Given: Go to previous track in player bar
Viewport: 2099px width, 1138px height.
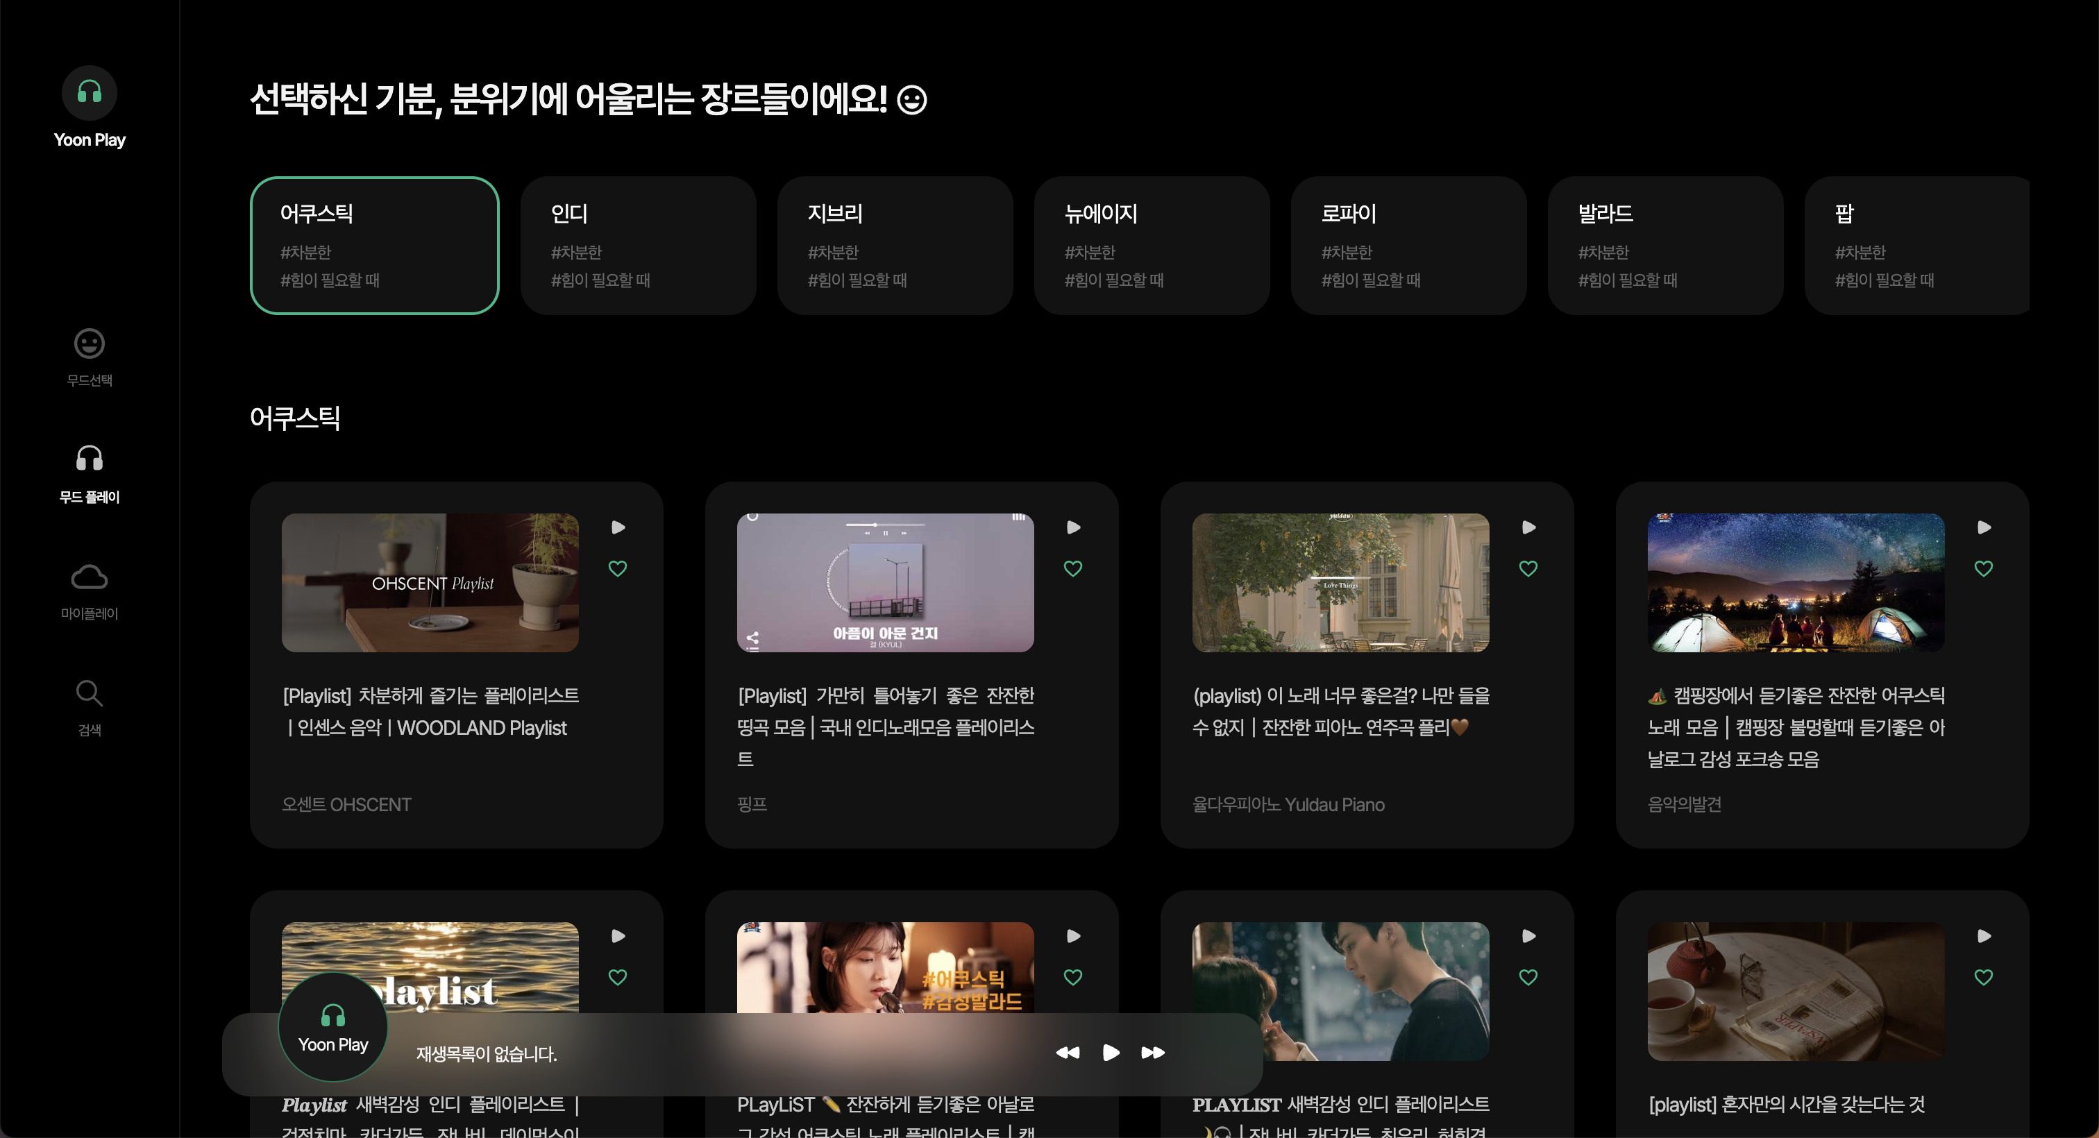Looking at the screenshot, I should coord(1068,1053).
